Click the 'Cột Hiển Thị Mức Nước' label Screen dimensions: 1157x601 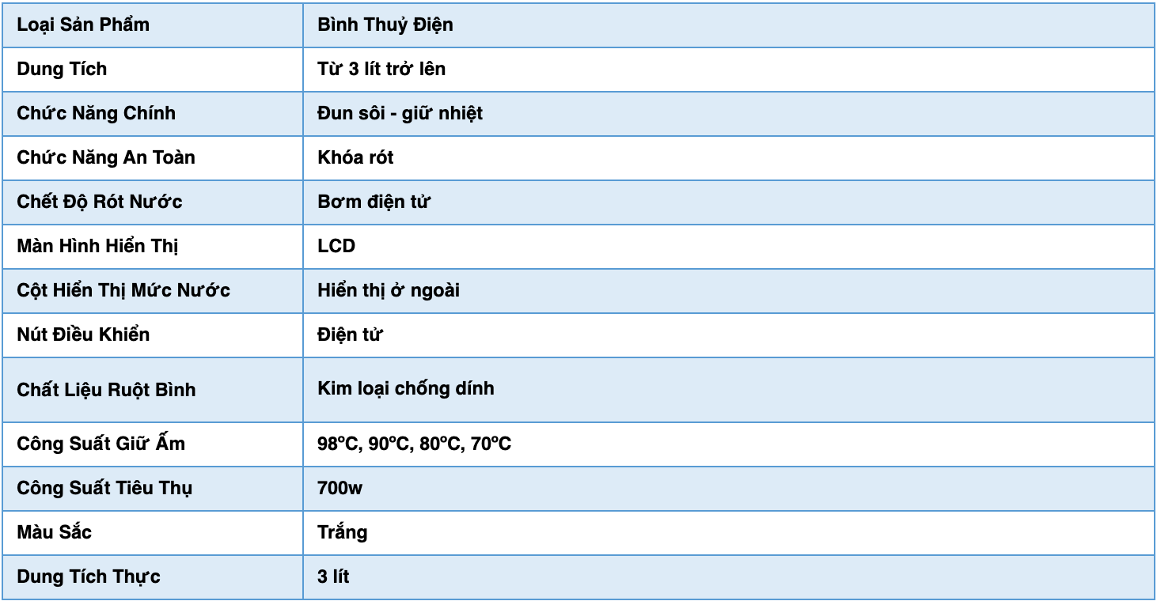click(x=123, y=290)
